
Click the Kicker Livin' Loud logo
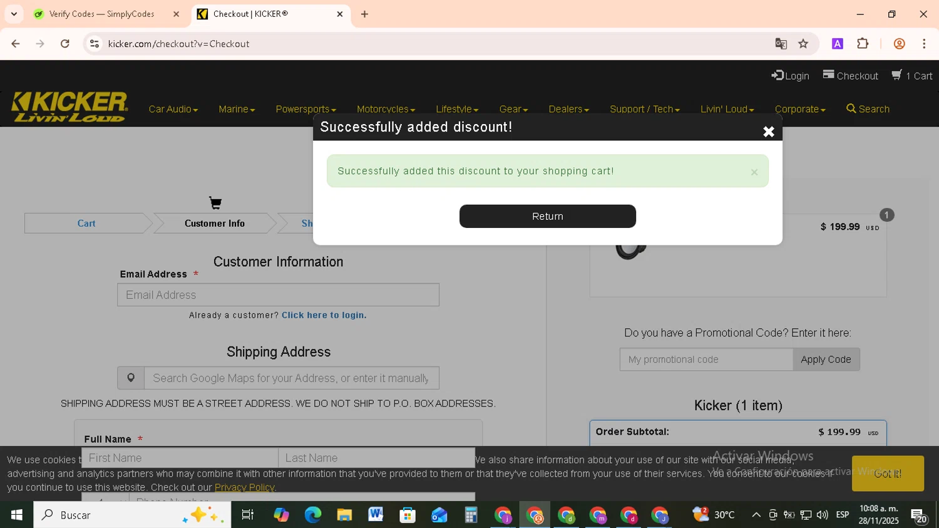(x=69, y=106)
